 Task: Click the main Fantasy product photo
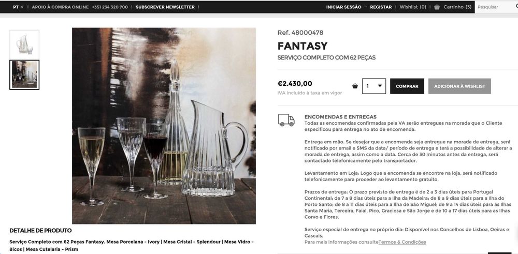tap(164, 126)
